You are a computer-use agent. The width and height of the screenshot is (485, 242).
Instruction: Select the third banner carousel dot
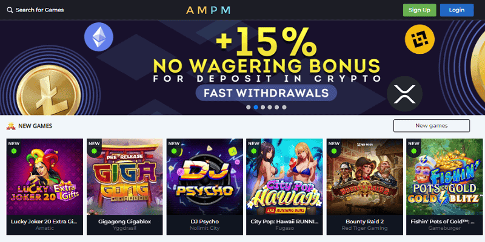coord(263,108)
